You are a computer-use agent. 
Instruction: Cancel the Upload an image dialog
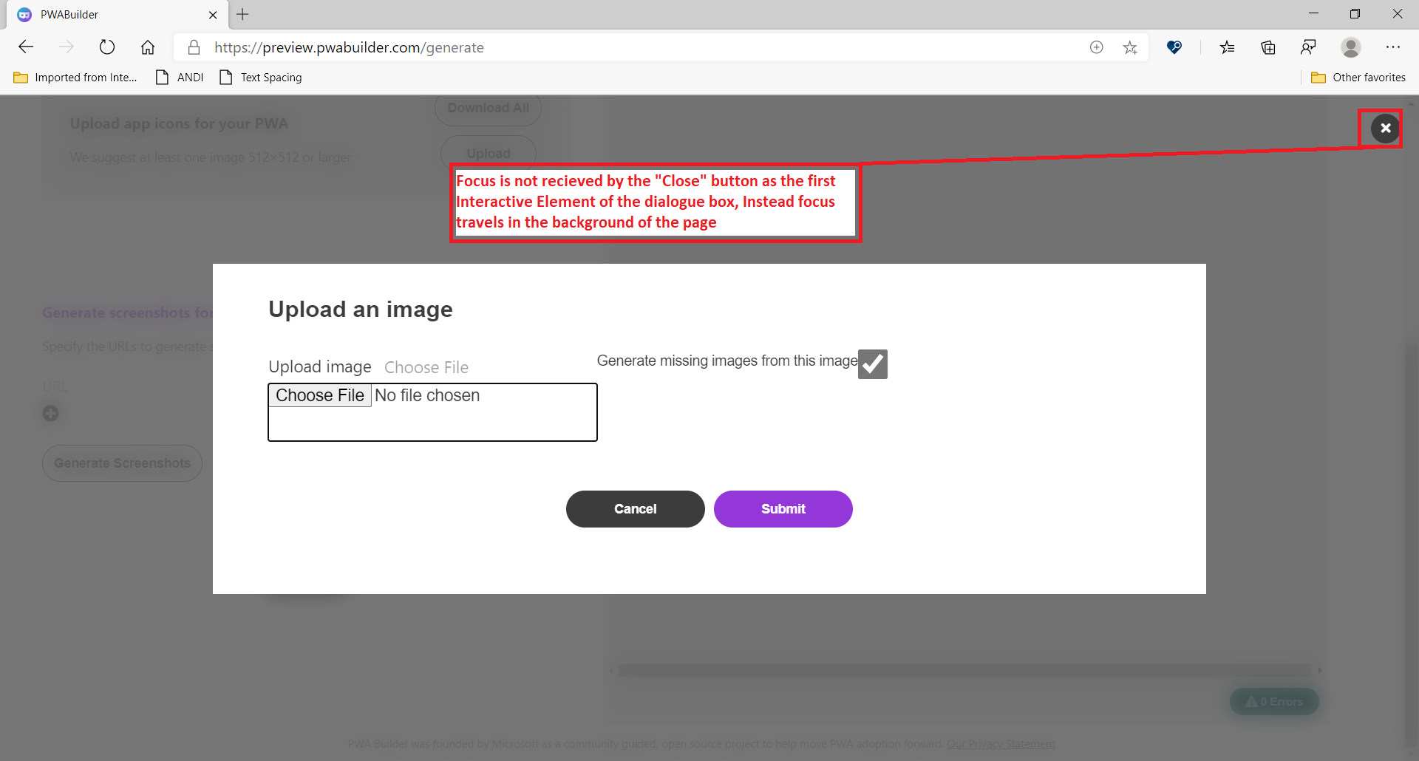(x=635, y=508)
